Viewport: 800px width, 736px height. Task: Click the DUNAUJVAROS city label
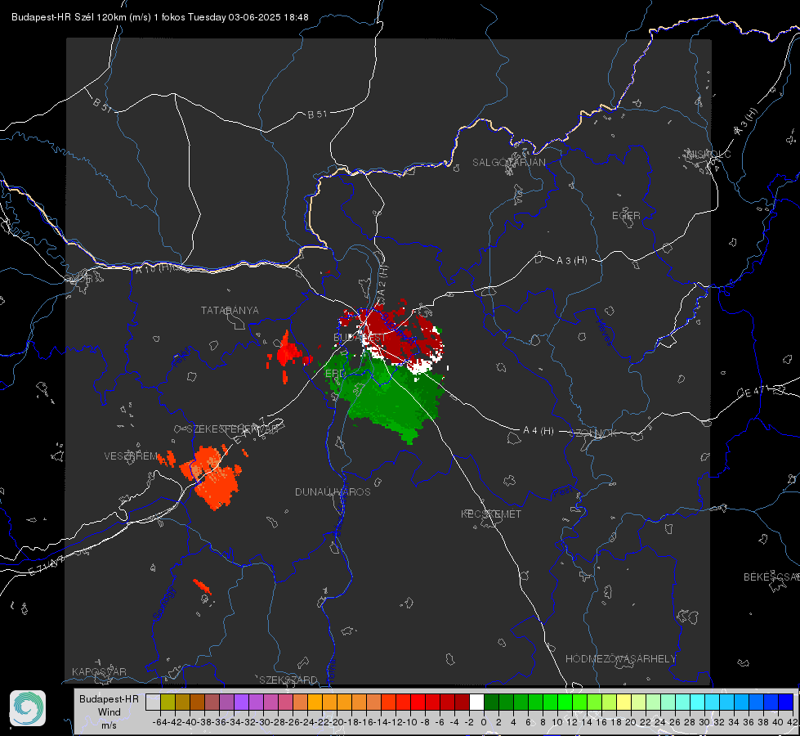click(x=333, y=491)
